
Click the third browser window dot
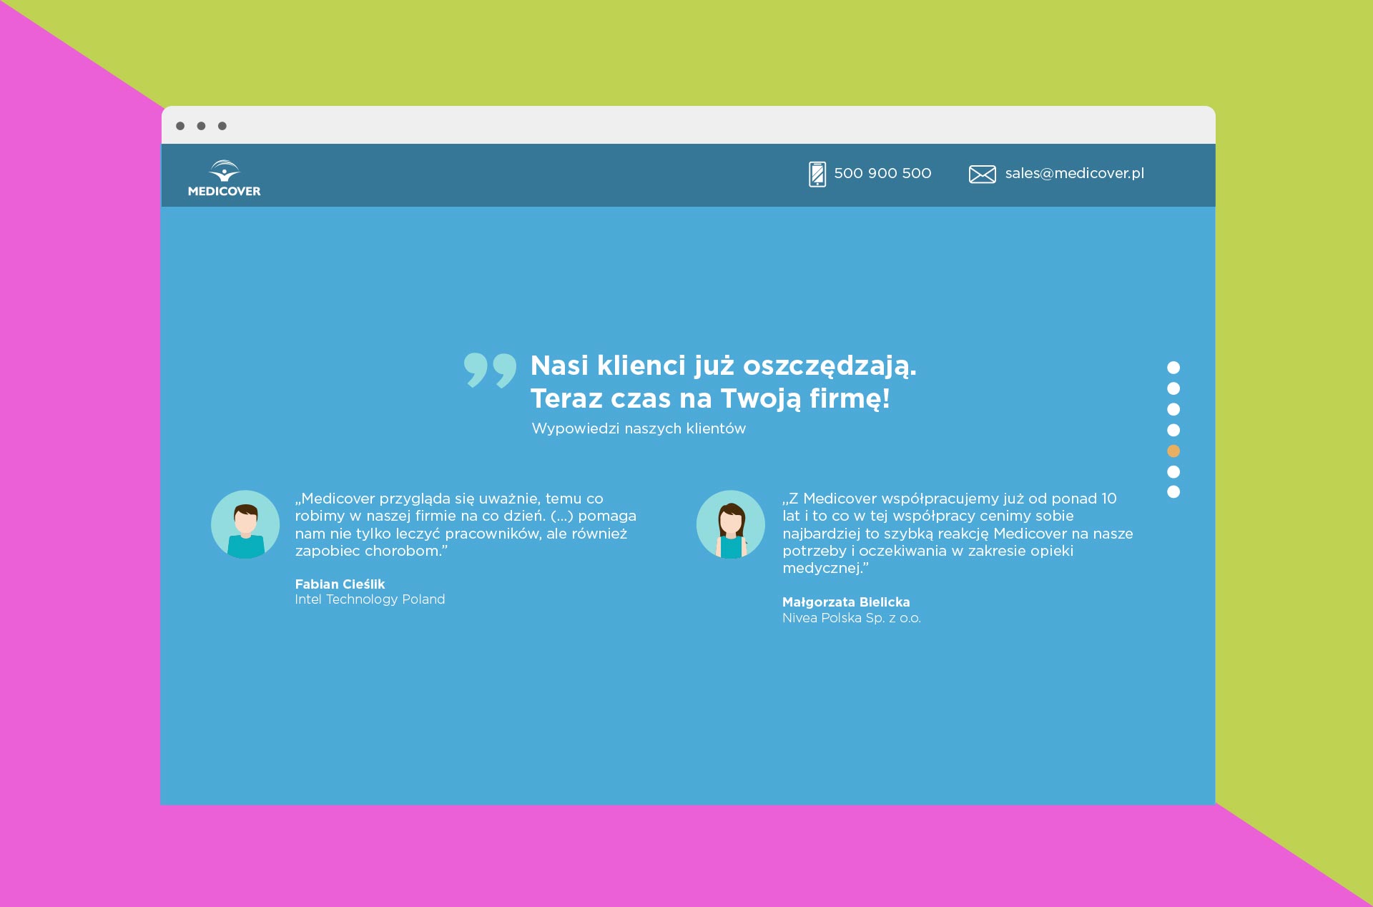[222, 126]
